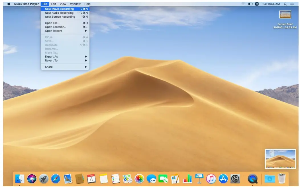The width and height of the screenshot is (300, 188).
Task: Open FaceTime from the Dock
Action: click(x=163, y=179)
